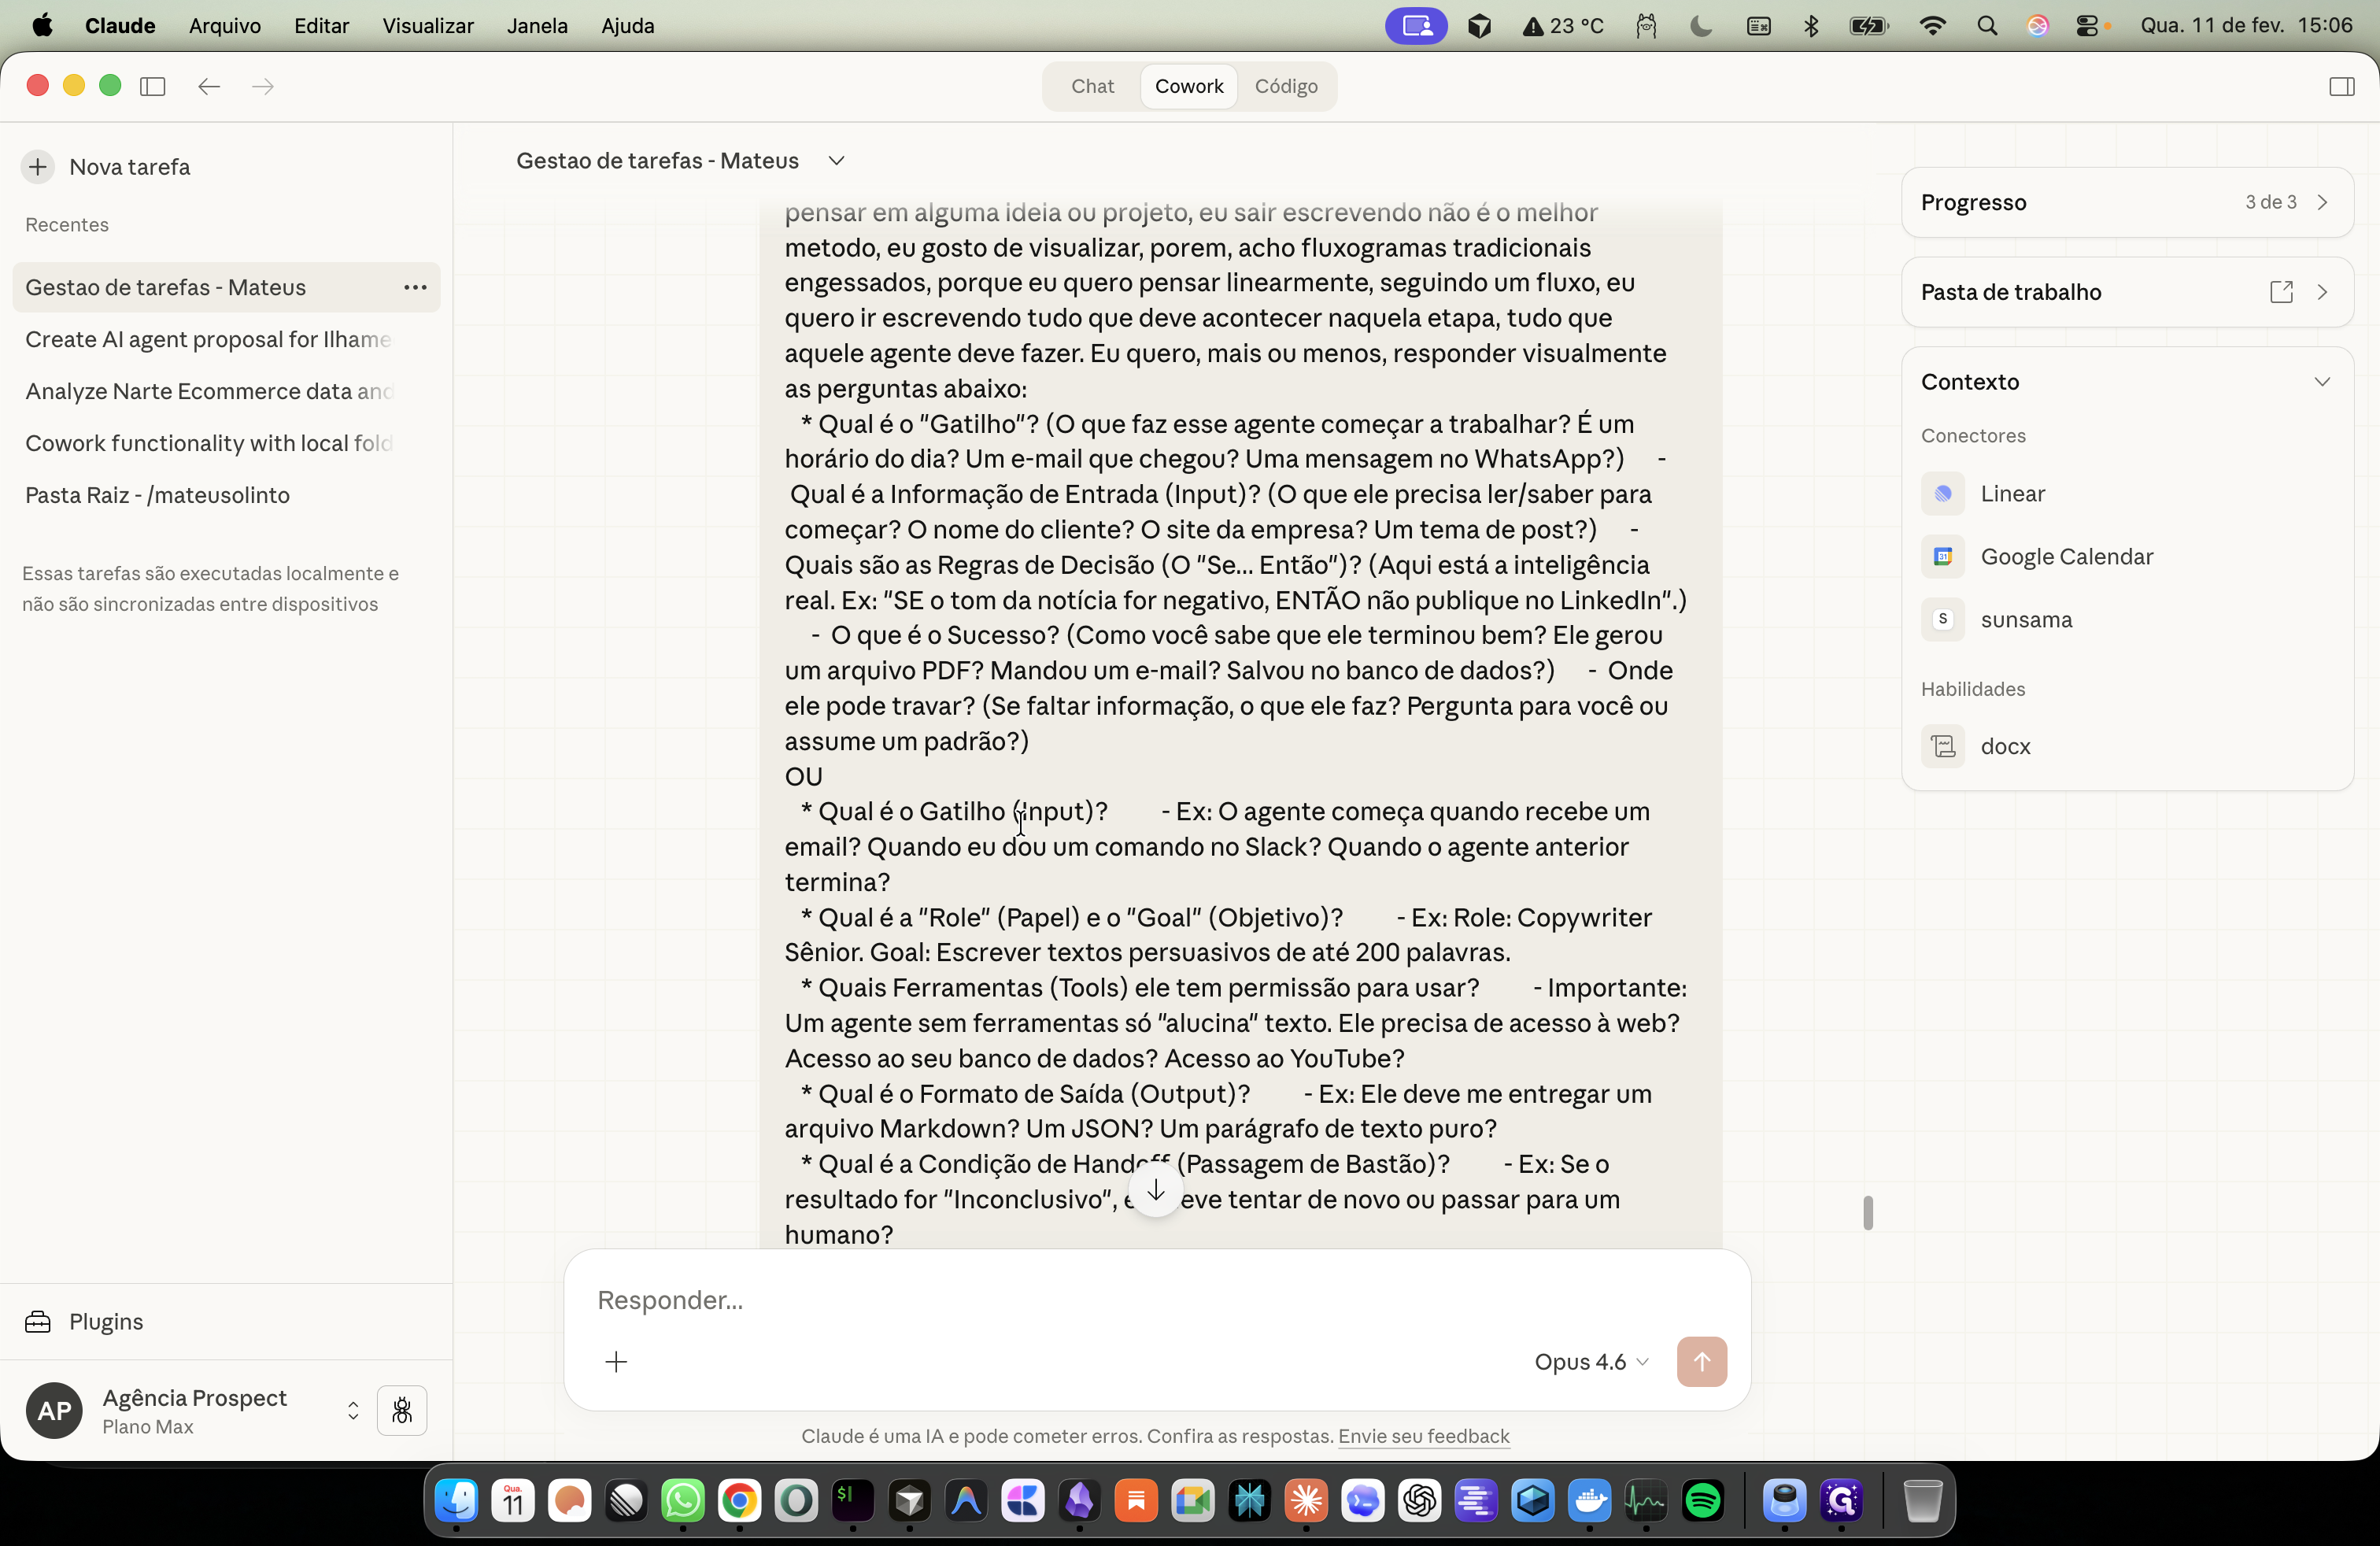The height and width of the screenshot is (1546, 2380).
Task: Click the add attachment plus icon
Action: click(616, 1362)
